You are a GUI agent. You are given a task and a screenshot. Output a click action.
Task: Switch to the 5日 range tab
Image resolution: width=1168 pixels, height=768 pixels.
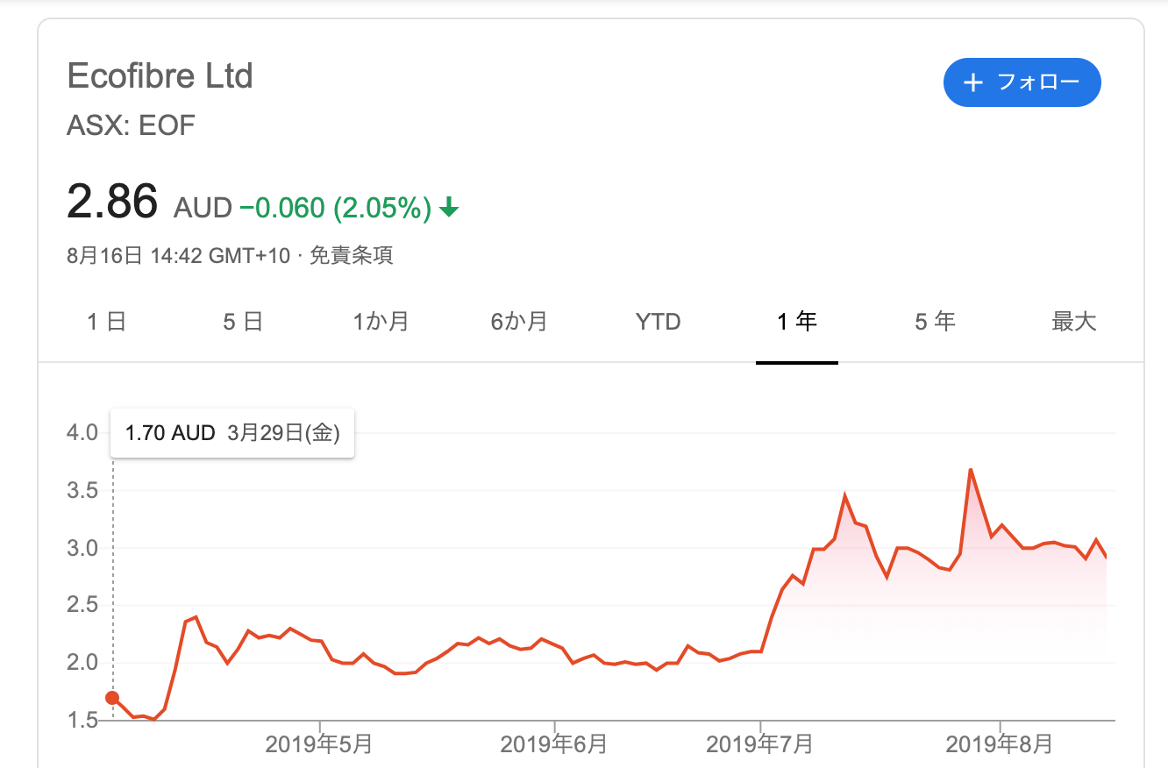coord(243,322)
